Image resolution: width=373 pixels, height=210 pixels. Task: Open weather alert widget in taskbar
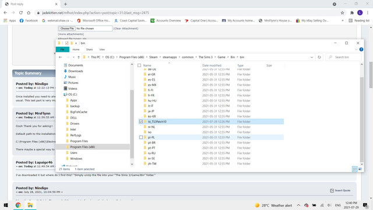pyautogui.click(x=273, y=205)
